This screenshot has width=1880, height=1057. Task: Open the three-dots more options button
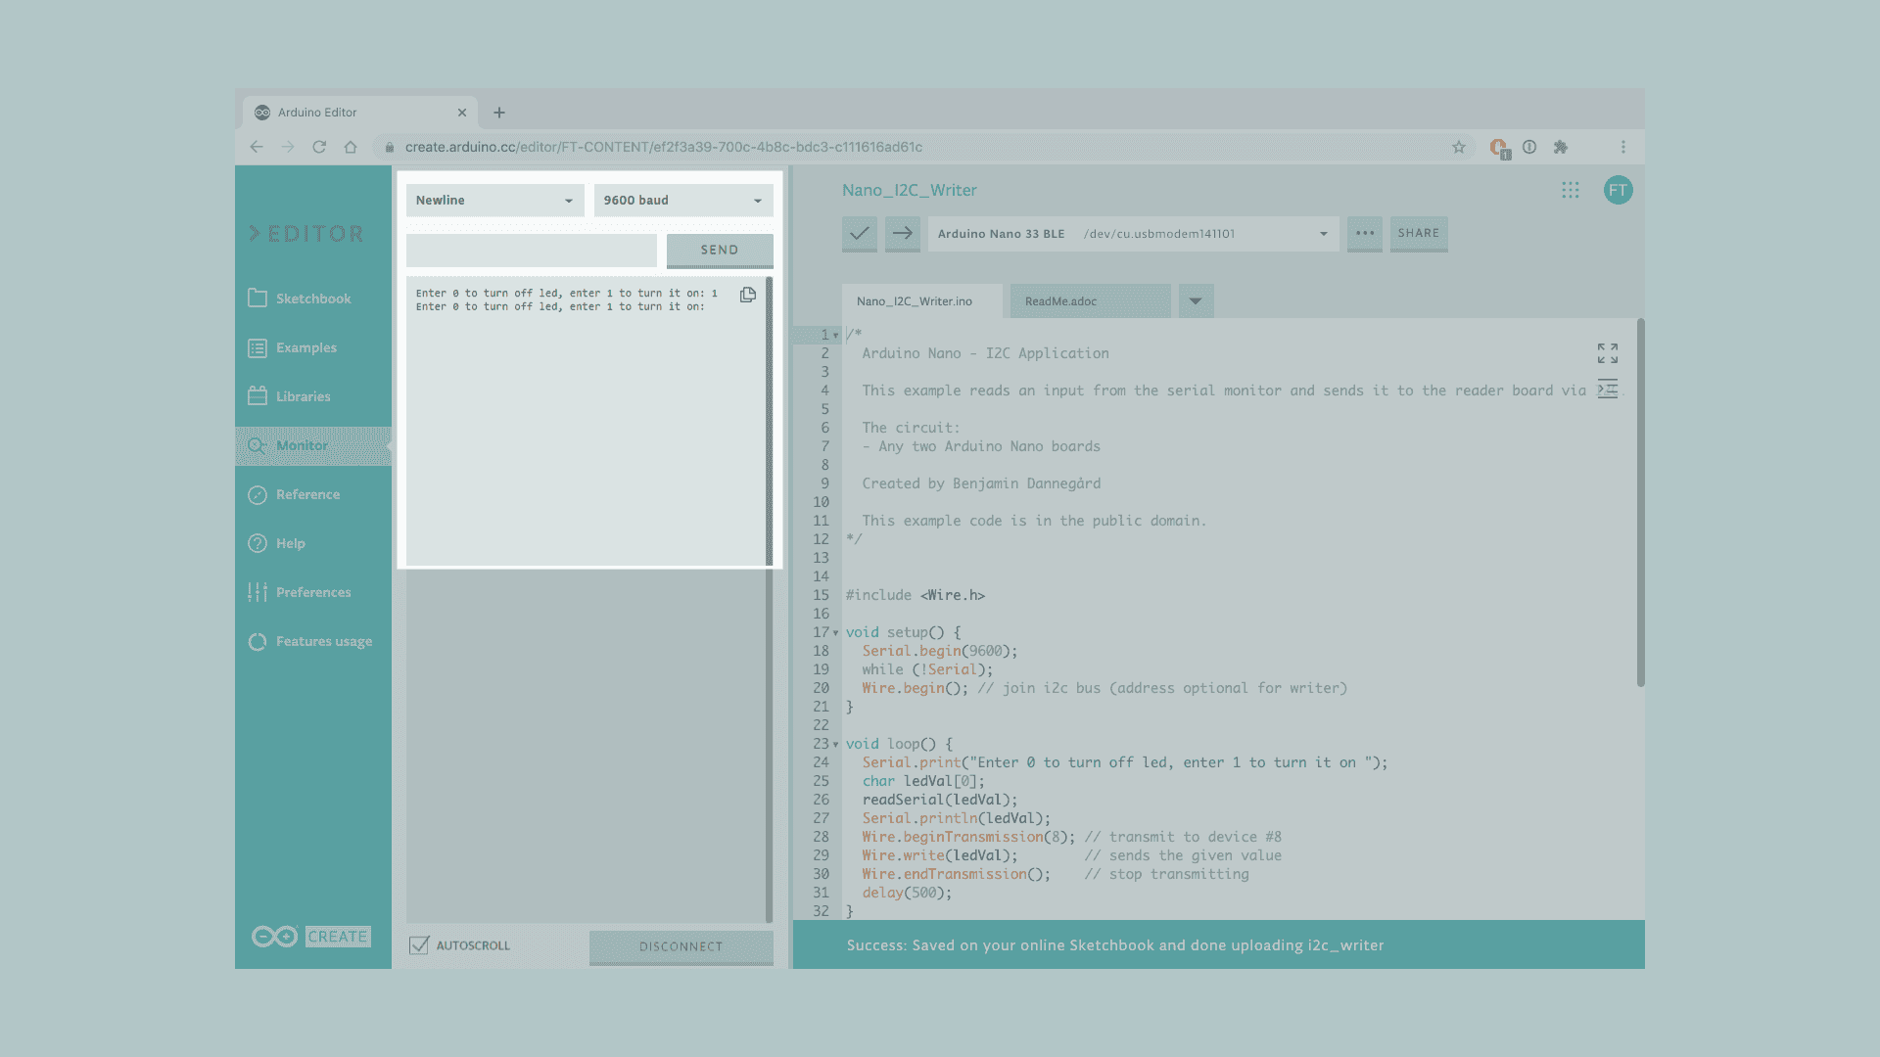(1364, 233)
